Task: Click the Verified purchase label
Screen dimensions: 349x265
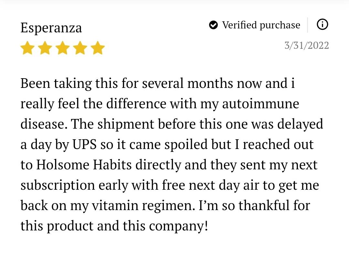Action: (x=261, y=25)
